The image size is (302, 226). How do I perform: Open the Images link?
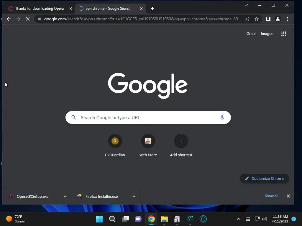click(267, 34)
